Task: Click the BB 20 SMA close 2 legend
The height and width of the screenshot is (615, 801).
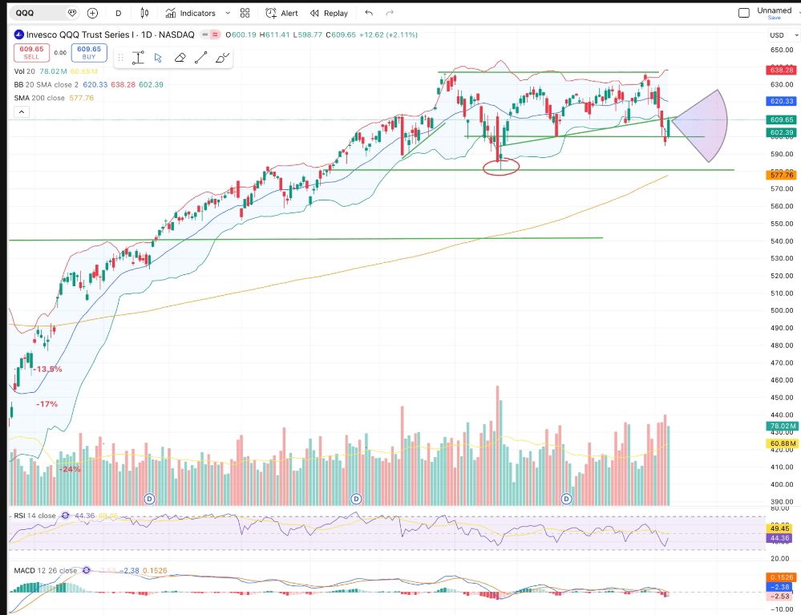Action: click(46, 85)
